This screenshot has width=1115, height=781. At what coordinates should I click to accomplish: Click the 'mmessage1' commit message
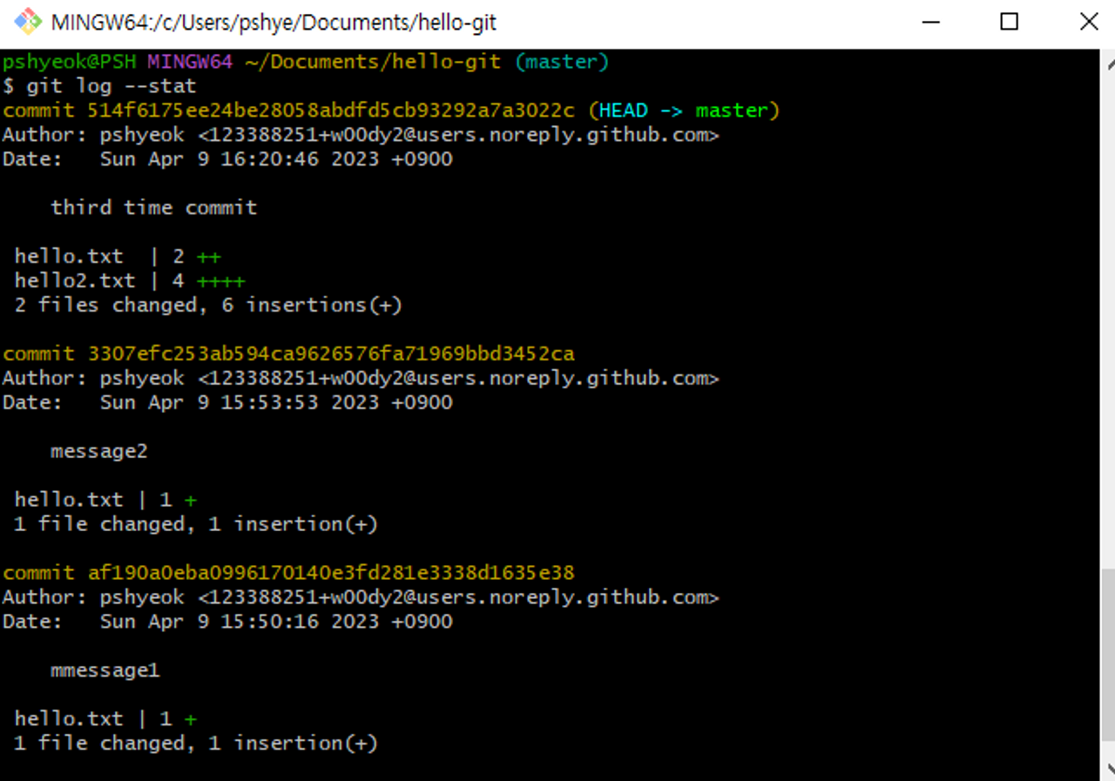(105, 670)
